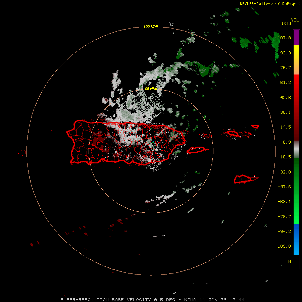Select the 92.3 scale value

pos(286,53)
